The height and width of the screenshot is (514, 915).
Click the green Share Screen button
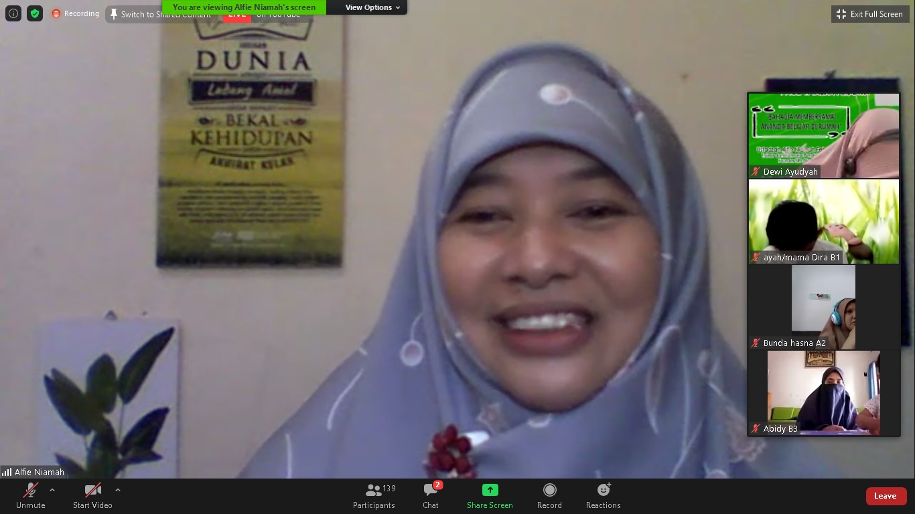click(x=490, y=496)
